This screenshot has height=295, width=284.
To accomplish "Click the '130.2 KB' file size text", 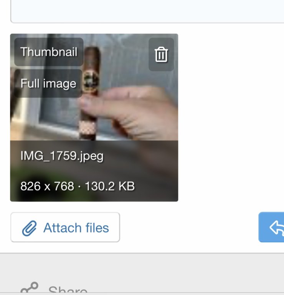I will pos(110,186).
